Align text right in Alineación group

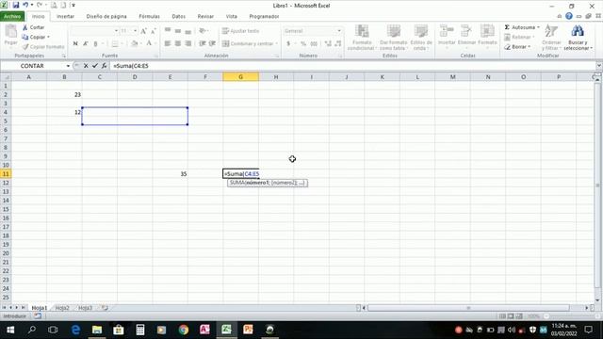coord(187,43)
